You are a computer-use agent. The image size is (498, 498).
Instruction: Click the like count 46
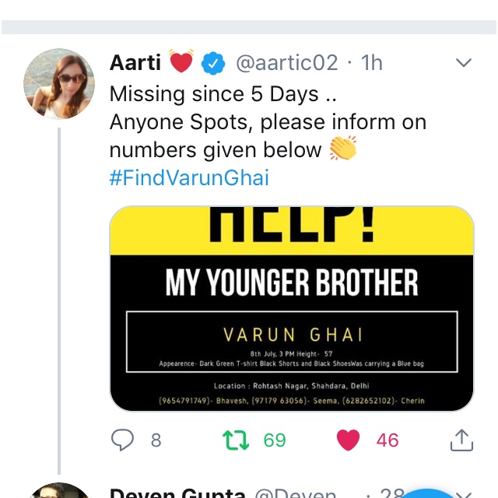[x=388, y=440]
